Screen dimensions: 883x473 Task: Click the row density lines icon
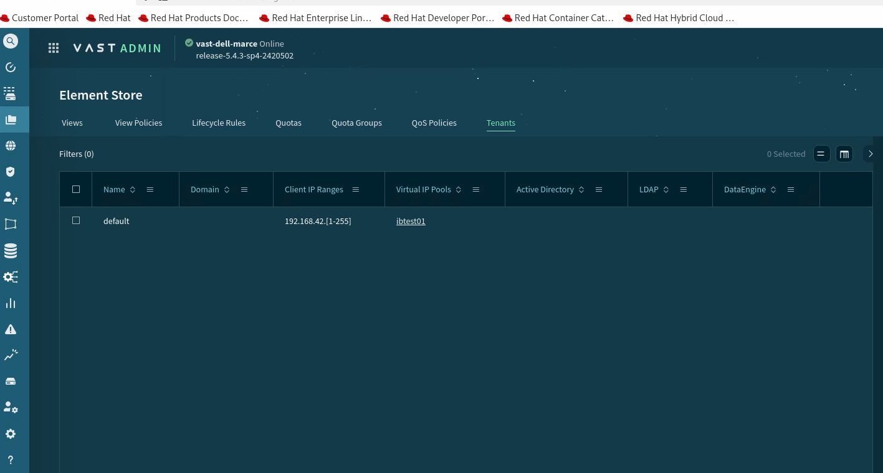[821, 154]
